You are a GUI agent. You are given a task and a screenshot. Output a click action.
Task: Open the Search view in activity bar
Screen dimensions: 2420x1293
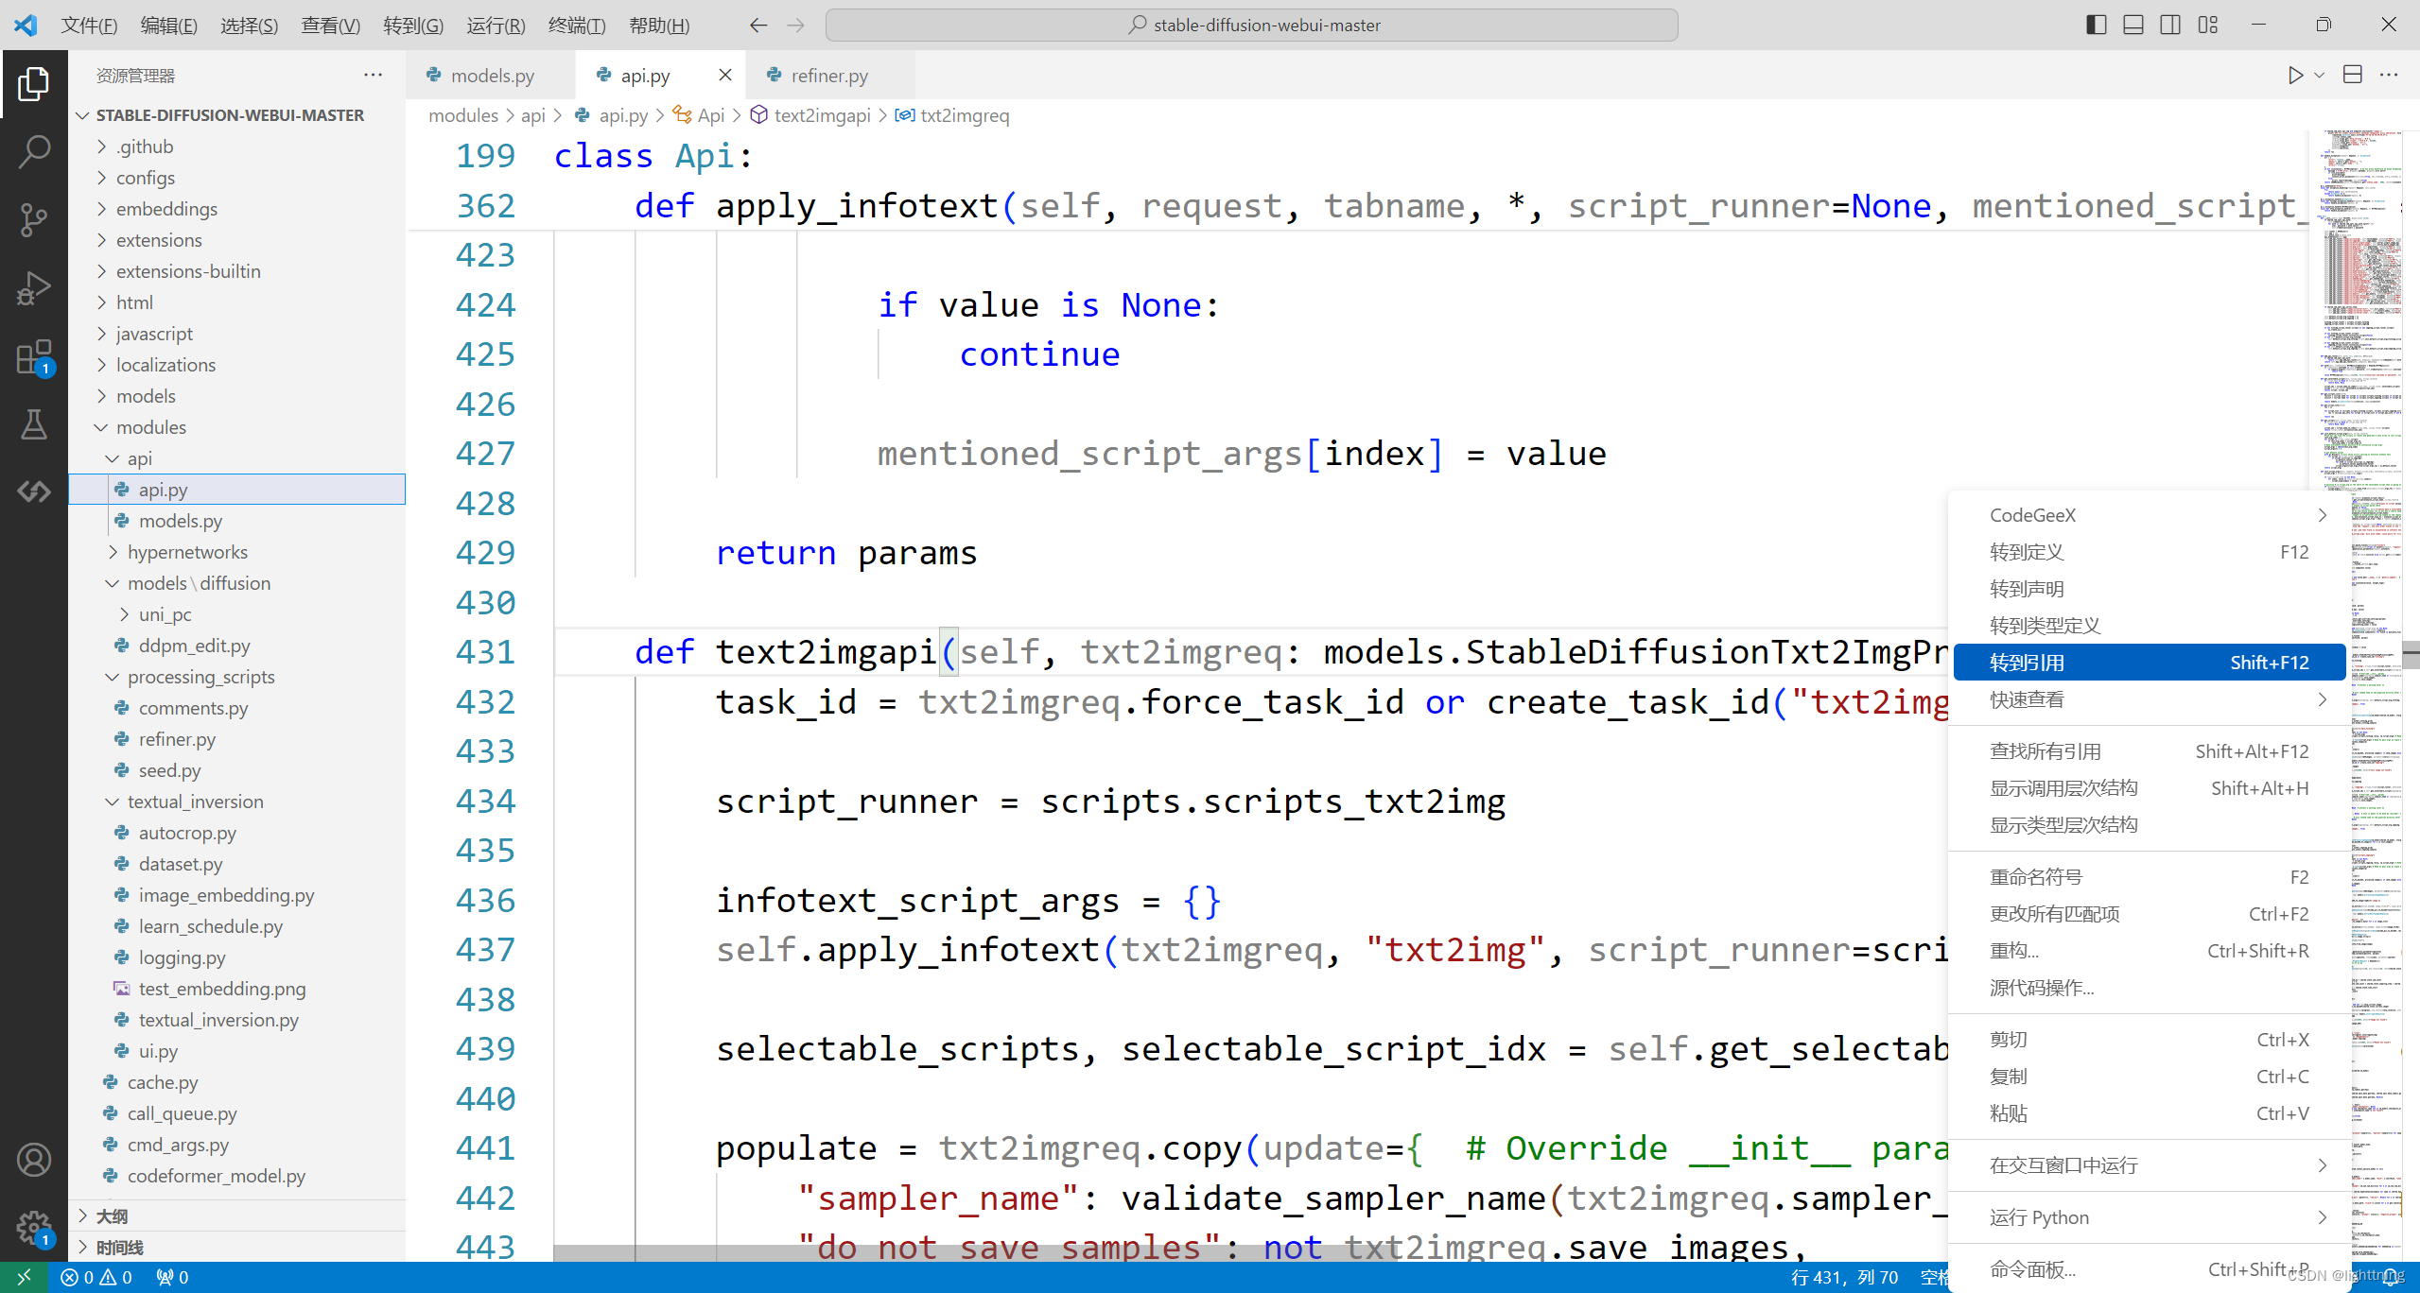coord(34,151)
